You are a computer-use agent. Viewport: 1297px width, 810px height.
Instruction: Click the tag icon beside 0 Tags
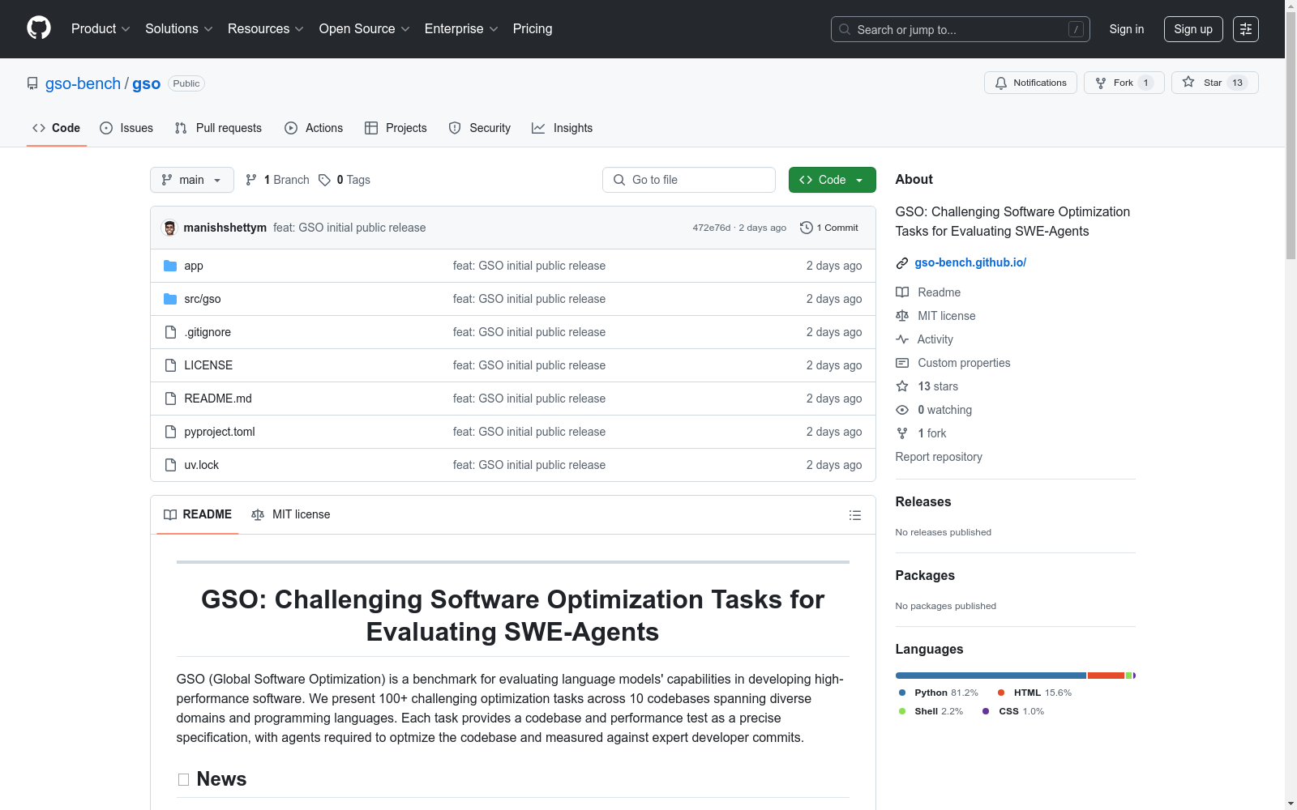(x=324, y=180)
